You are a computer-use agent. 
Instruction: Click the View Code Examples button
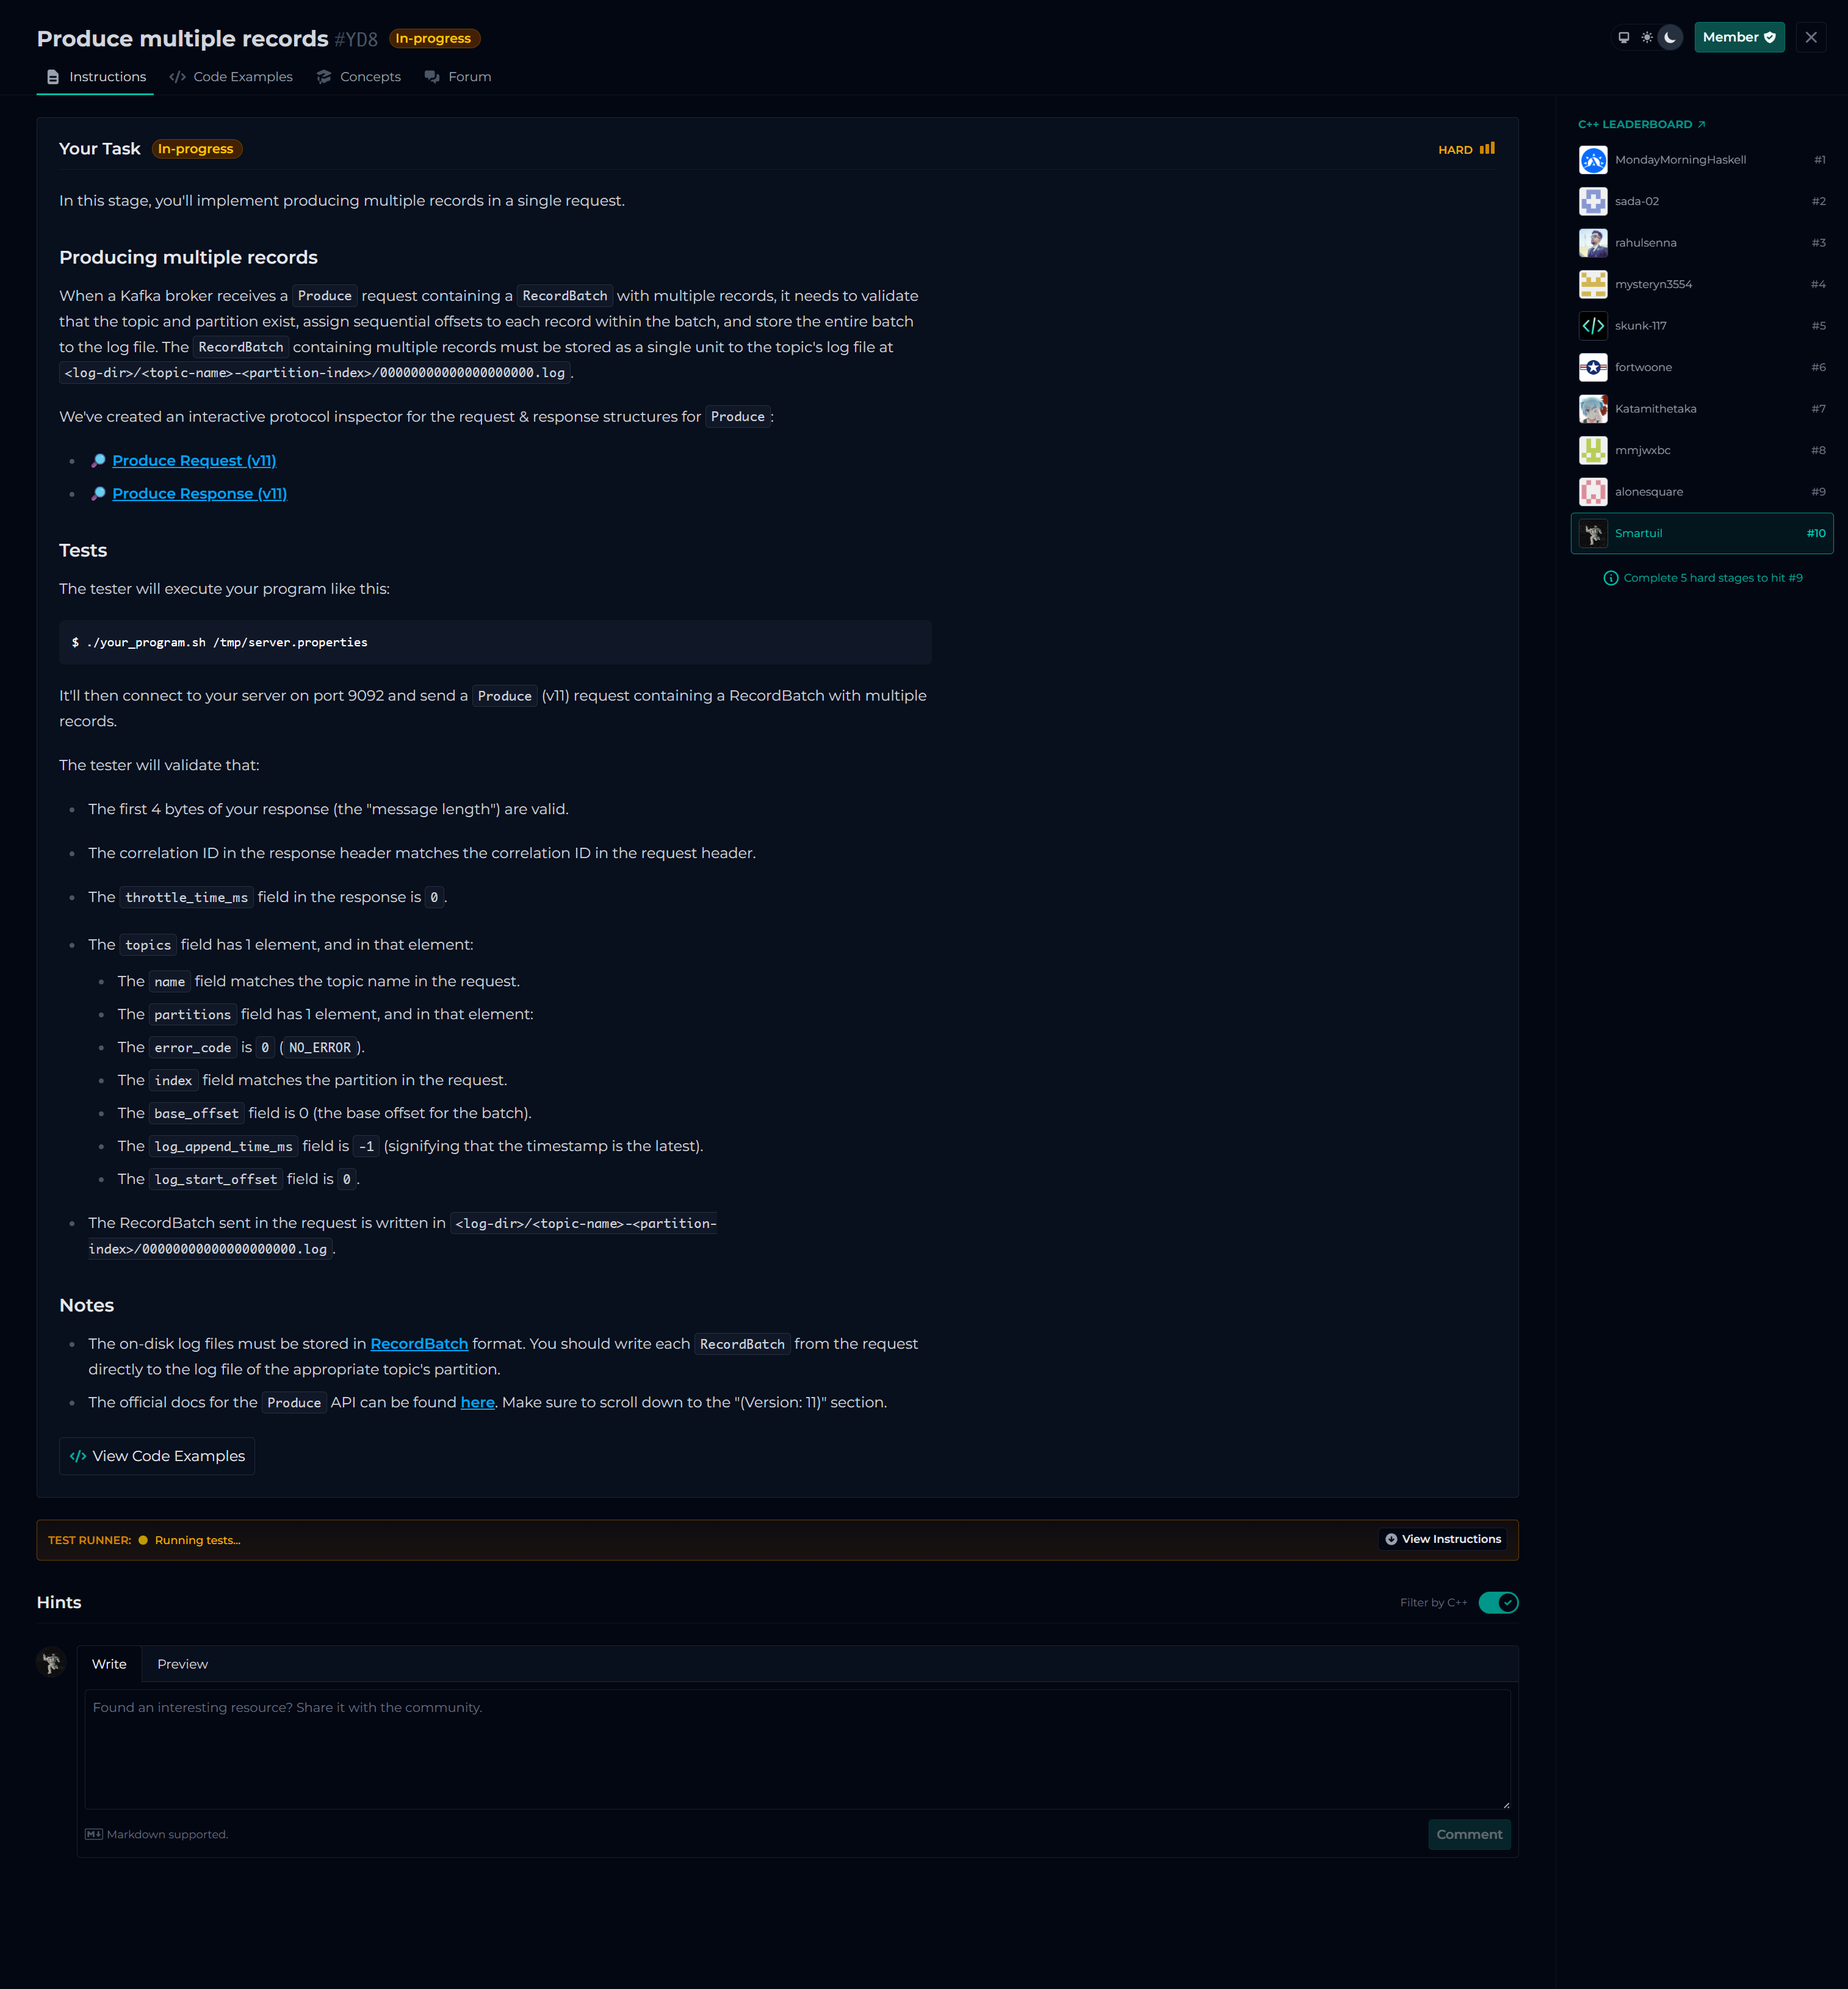[x=157, y=1456]
